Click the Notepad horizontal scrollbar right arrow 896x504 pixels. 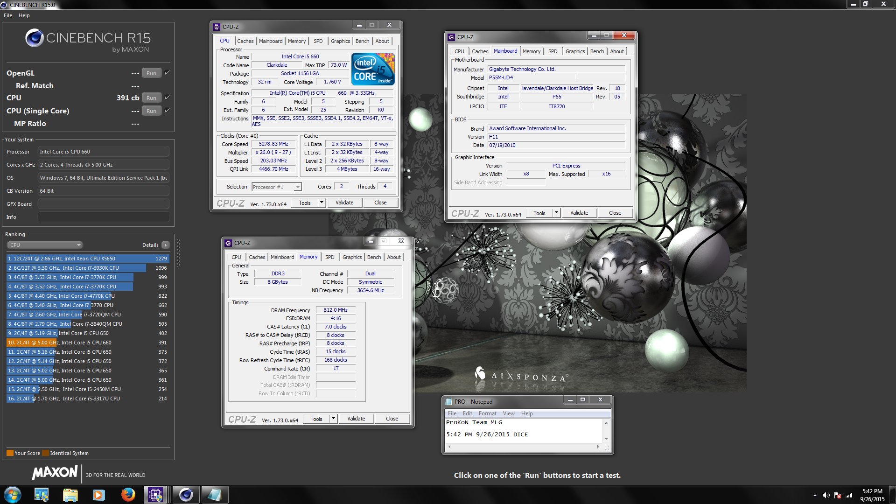598,447
